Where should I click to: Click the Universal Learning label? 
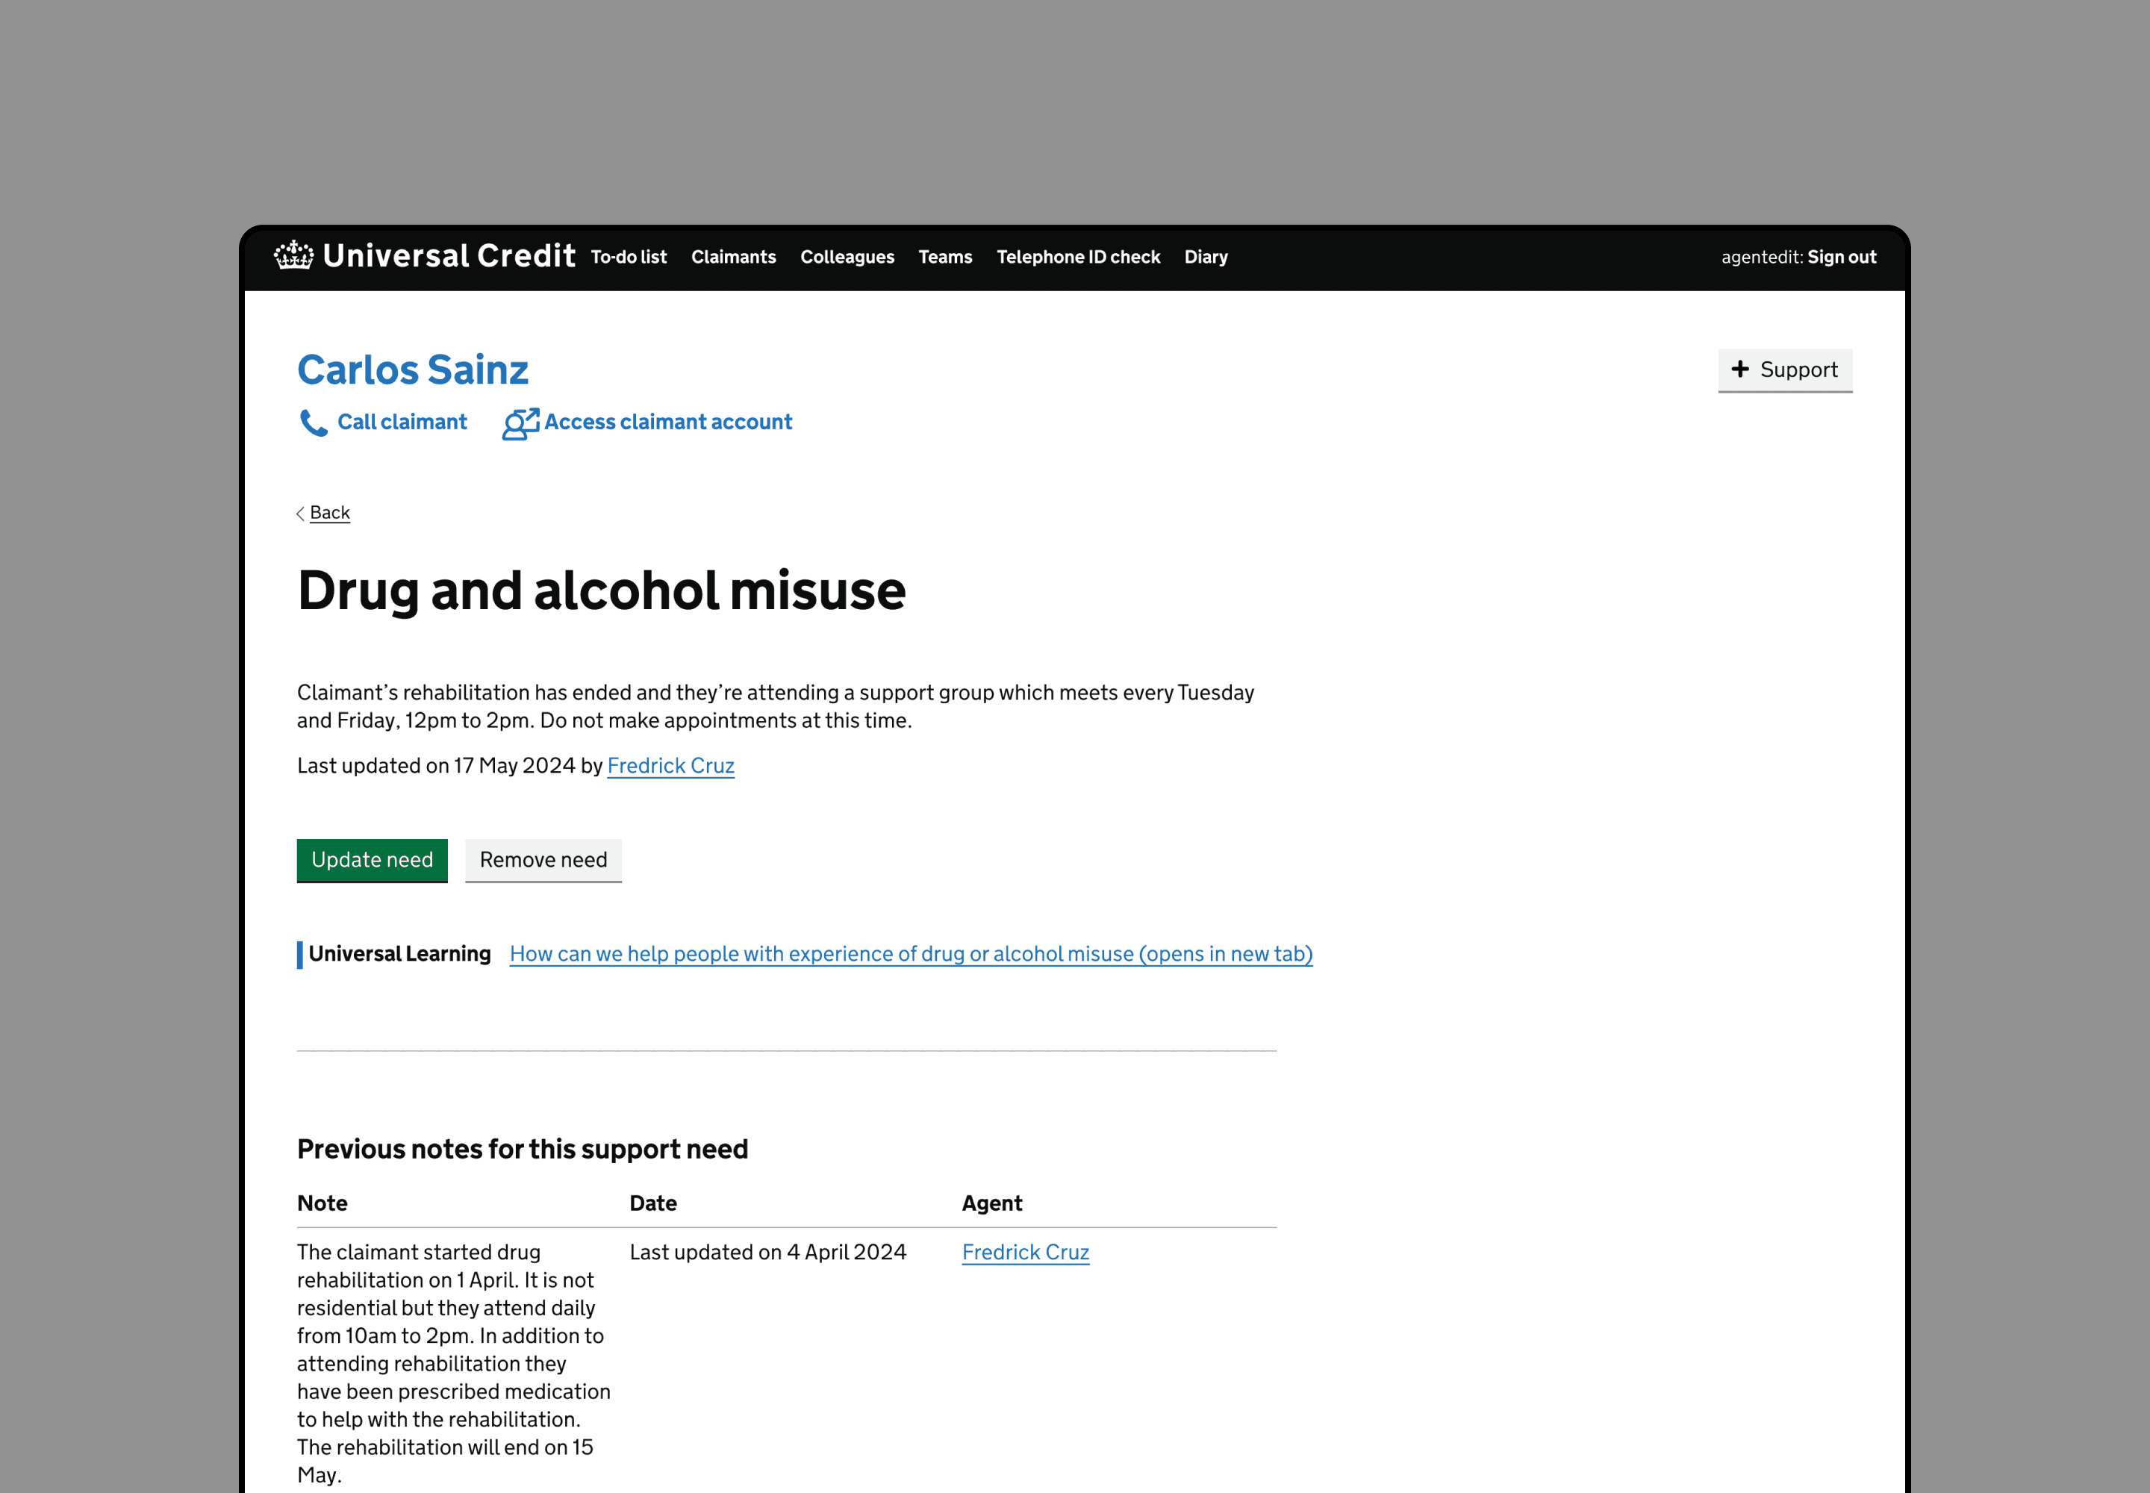tap(399, 953)
